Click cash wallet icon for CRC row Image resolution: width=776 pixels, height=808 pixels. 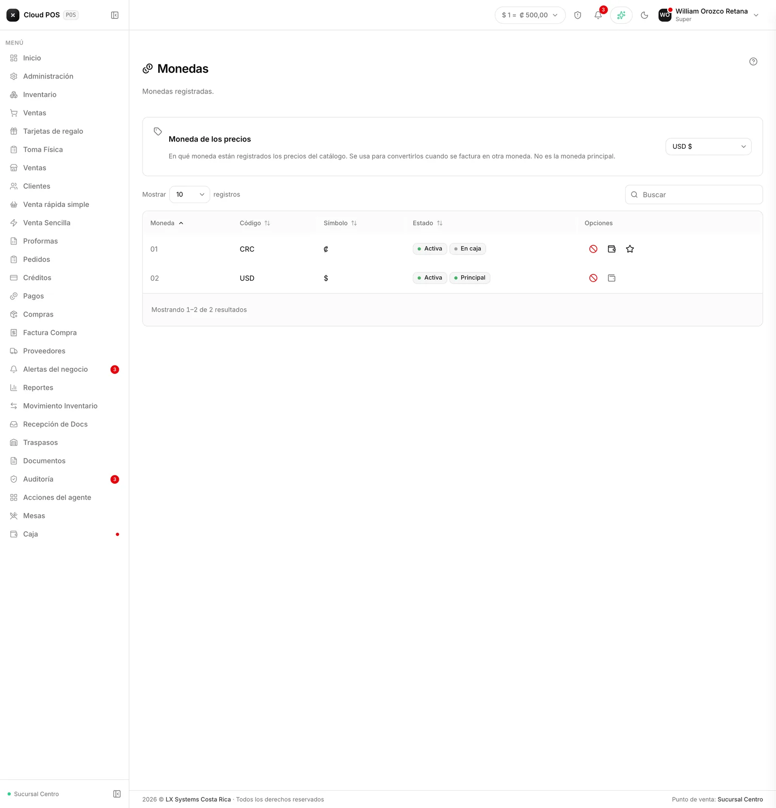click(x=612, y=249)
